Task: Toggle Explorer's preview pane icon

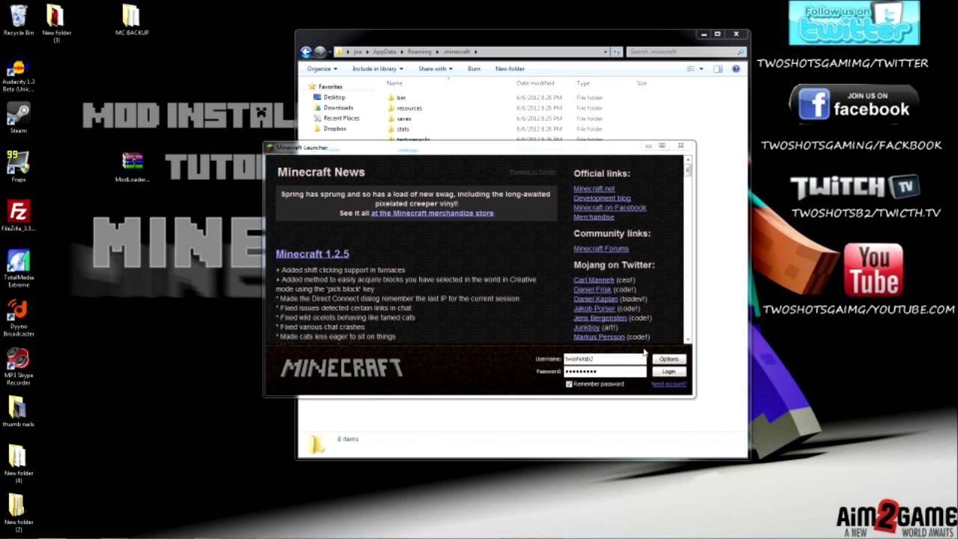Action: click(718, 69)
